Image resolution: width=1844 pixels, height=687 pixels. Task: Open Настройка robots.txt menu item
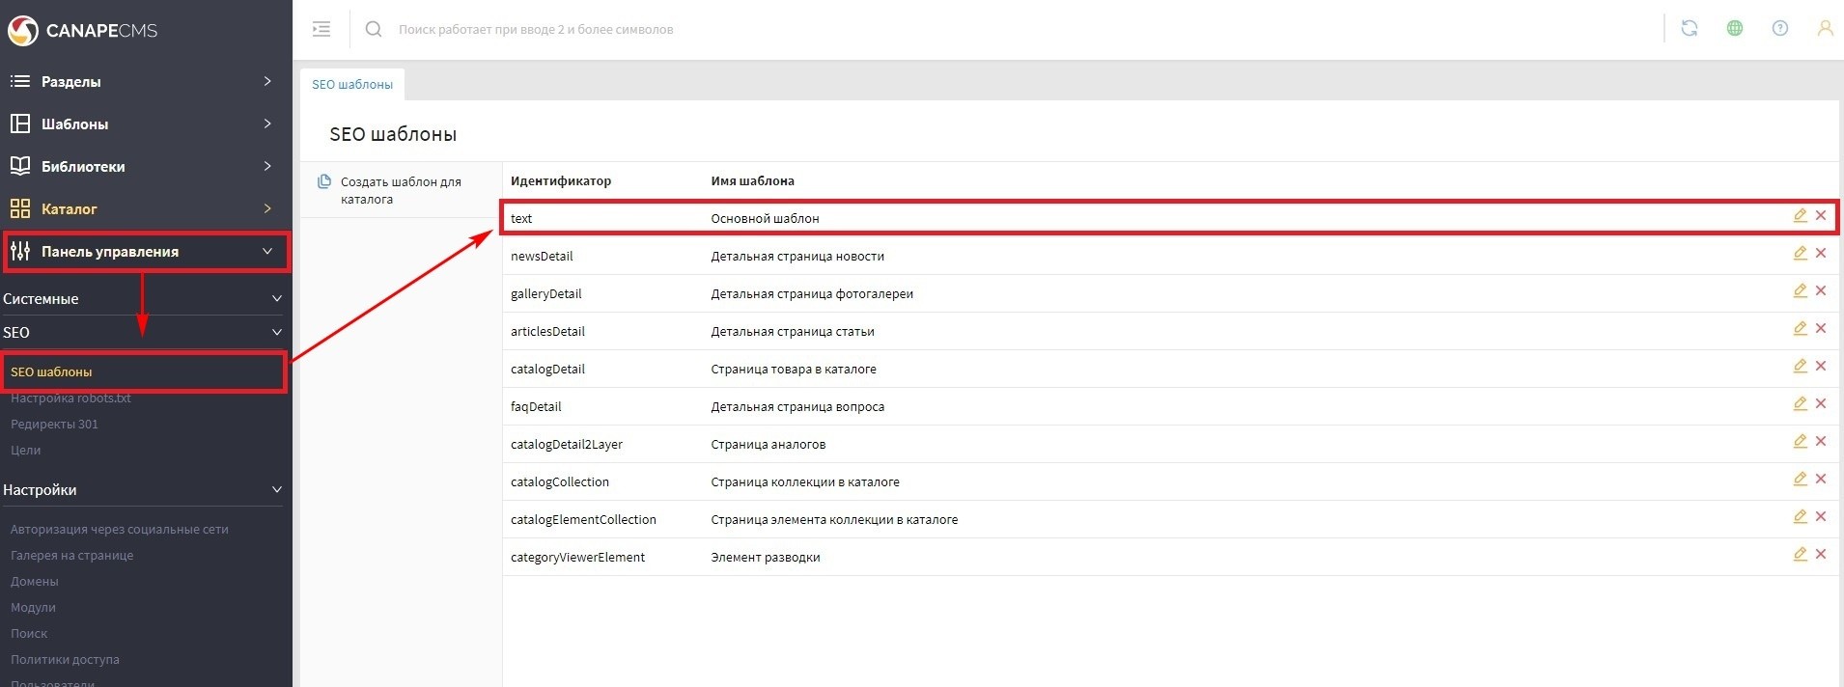pyautogui.click(x=70, y=398)
